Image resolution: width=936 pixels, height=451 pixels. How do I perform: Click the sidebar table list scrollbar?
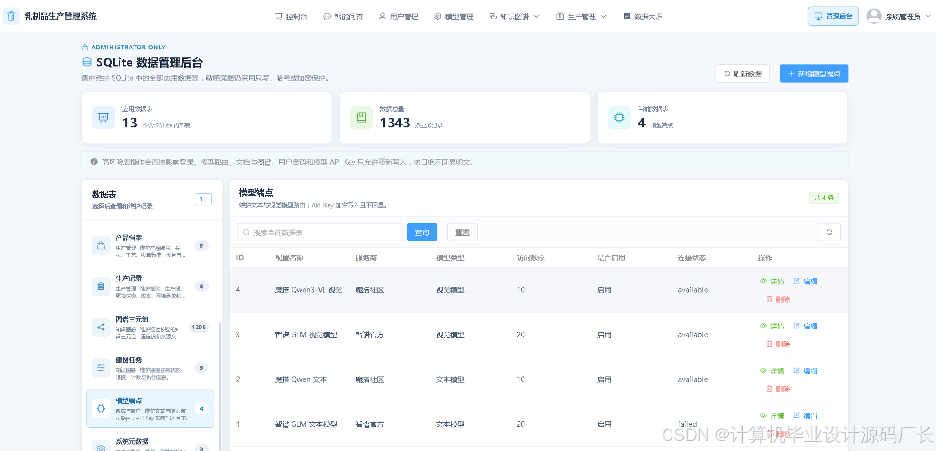point(220,386)
